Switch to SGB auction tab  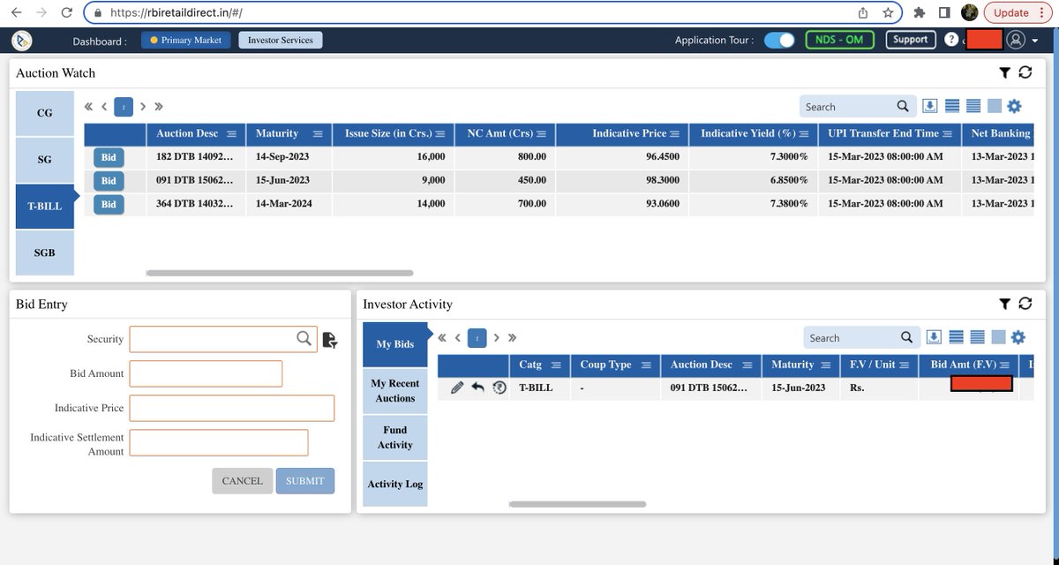(x=44, y=252)
